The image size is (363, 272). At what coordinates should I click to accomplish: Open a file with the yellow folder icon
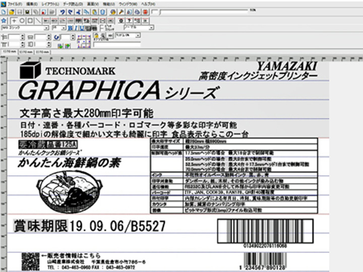point(12,12)
